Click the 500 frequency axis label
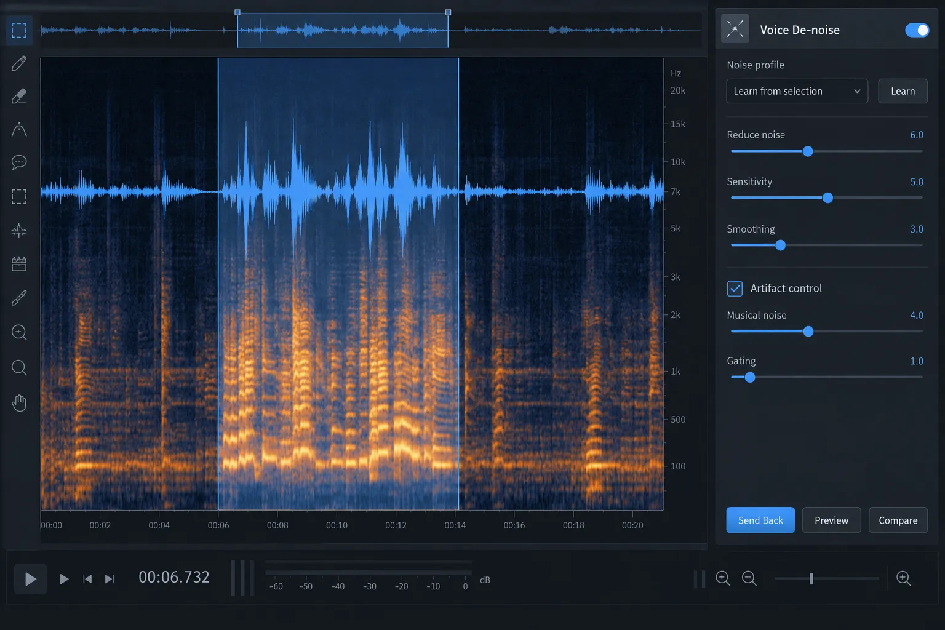Image resolution: width=945 pixels, height=630 pixels. coord(678,420)
